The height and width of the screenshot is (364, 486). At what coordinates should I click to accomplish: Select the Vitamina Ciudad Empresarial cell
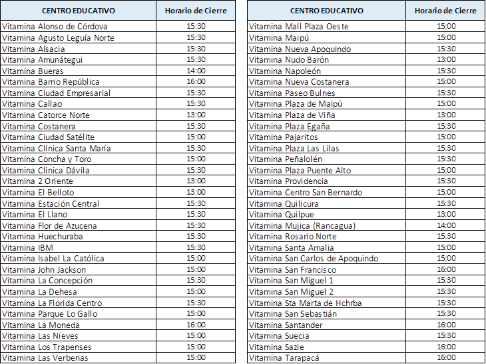coord(78,93)
